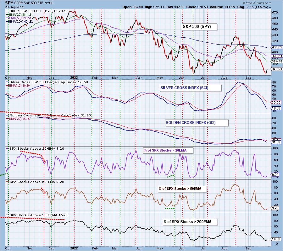
Task: Click the 30.50 value tag in SCI panel
Action: 276,103
